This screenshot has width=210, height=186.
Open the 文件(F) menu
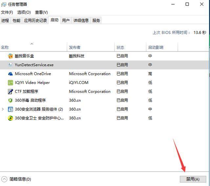(7, 12)
